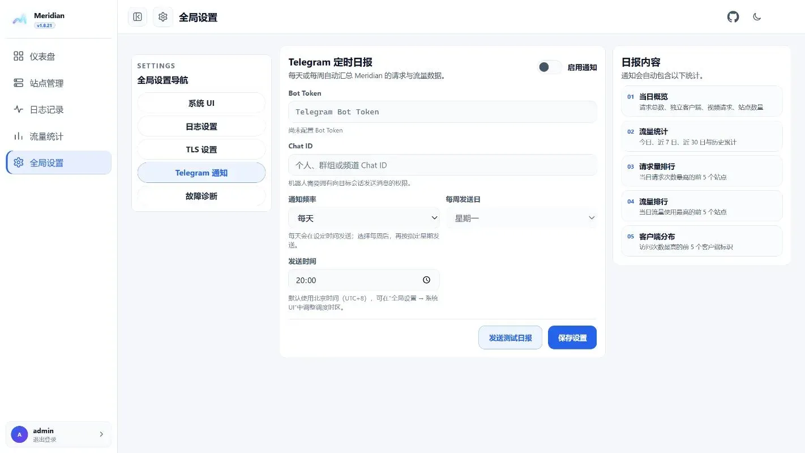
Task: Enable the 启用通知 toggle switch
Action: point(550,67)
